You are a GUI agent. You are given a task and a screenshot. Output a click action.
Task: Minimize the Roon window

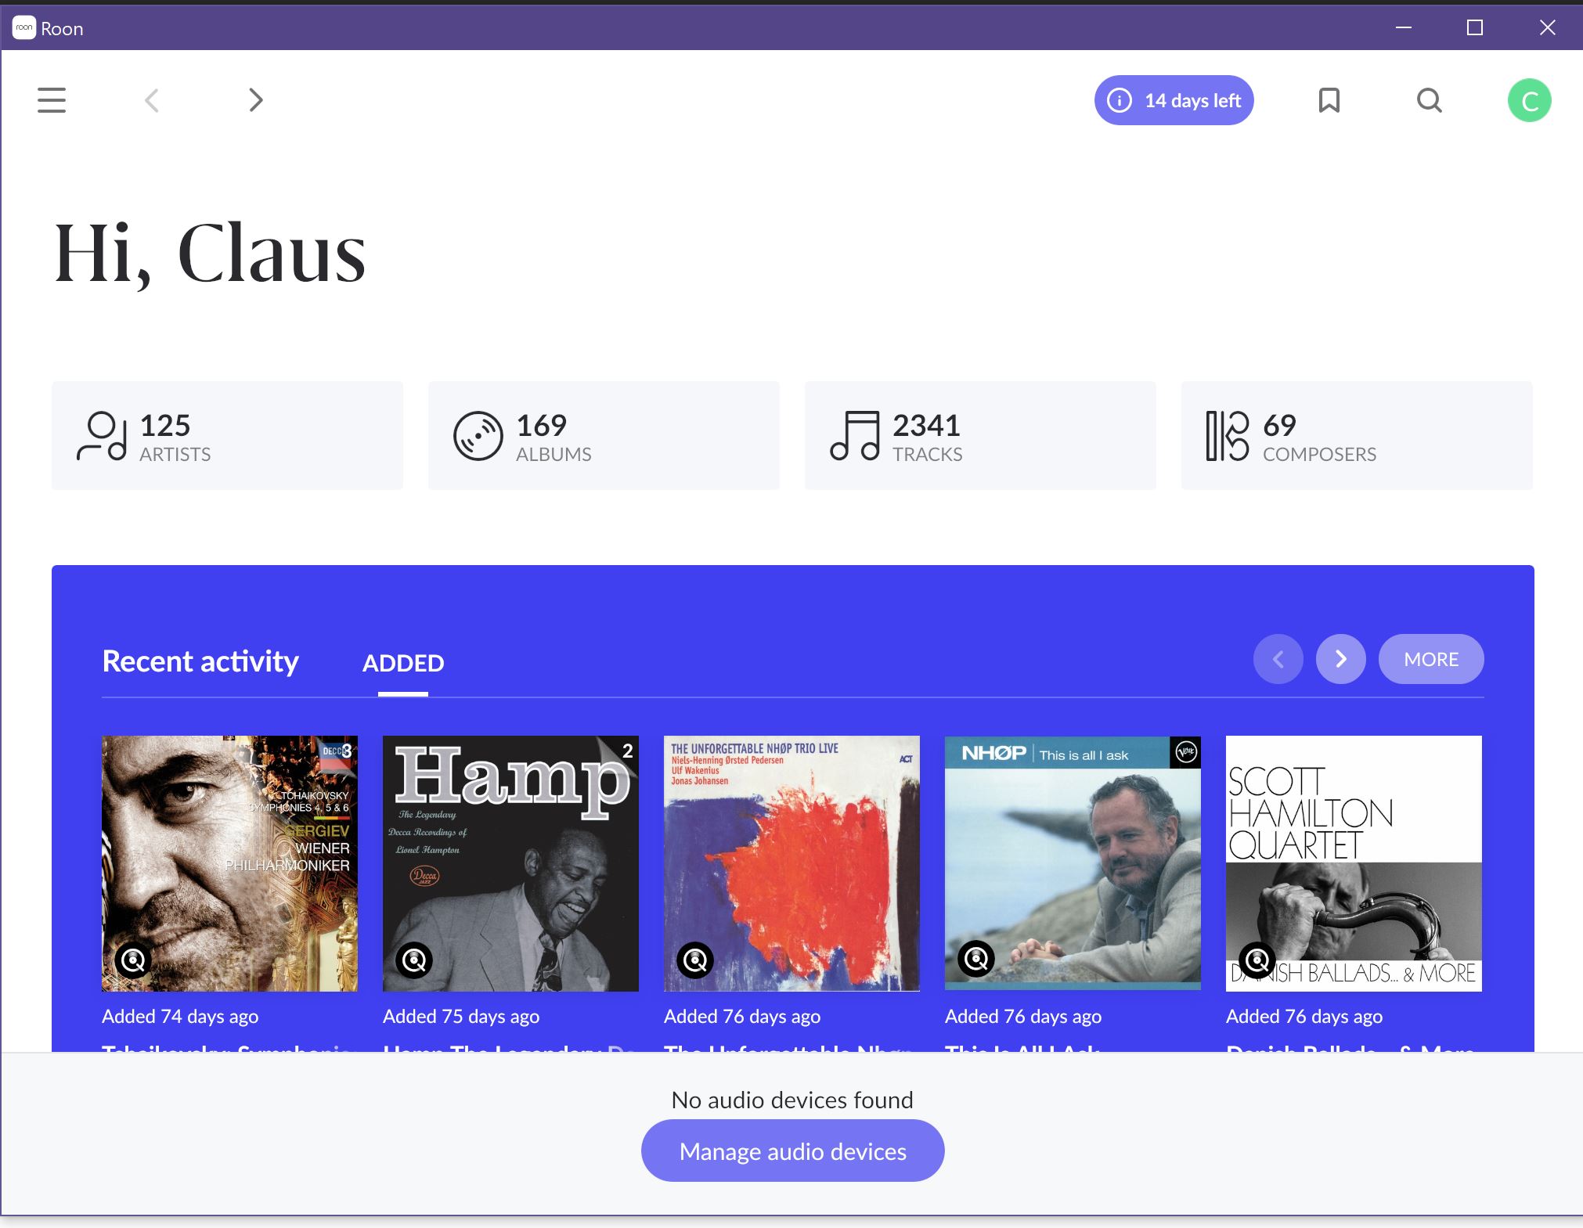1404,27
